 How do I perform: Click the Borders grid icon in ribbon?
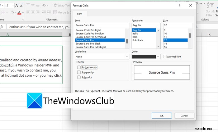click(x=3, y=12)
